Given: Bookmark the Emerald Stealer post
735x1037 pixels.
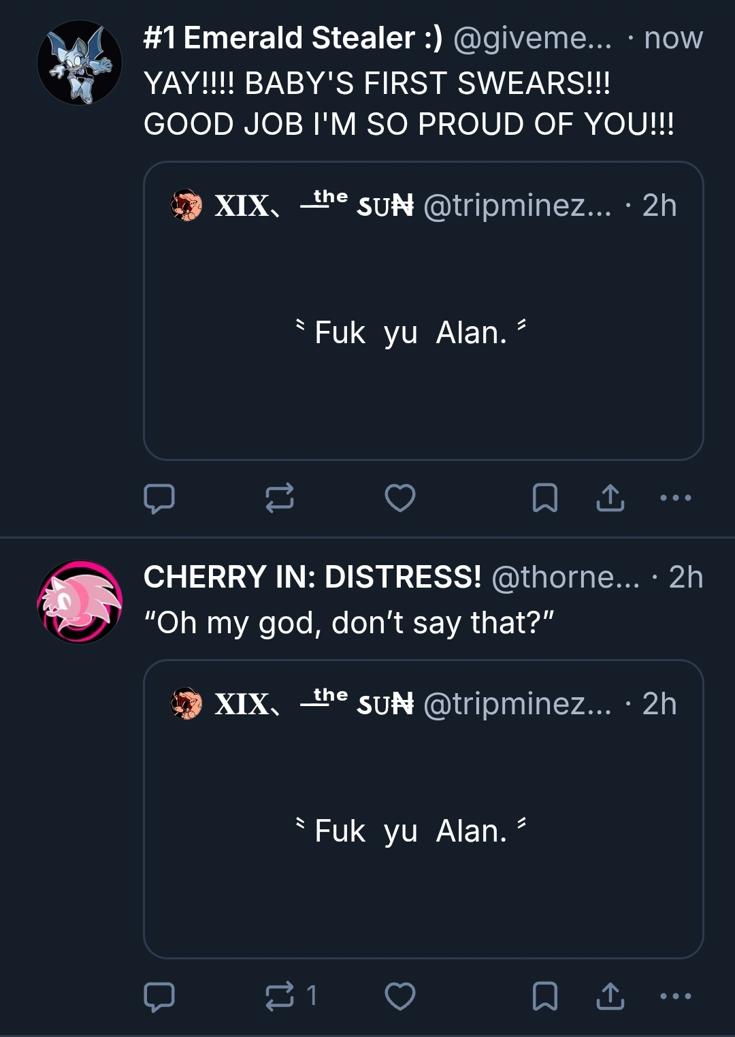Looking at the screenshot, I should [544, 498].
